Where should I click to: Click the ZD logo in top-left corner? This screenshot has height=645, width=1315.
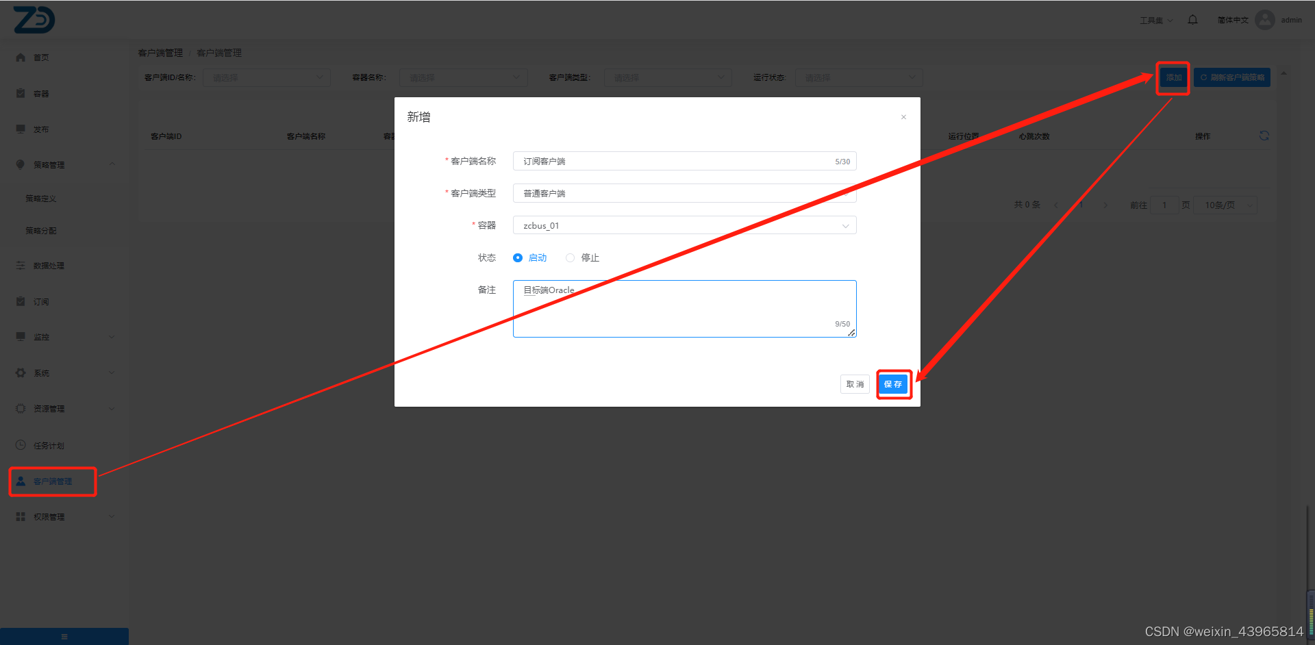click(x=34, y=20)
